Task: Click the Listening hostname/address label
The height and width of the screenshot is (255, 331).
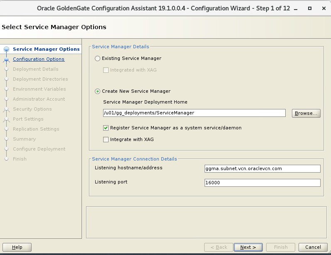Action: pyautogui.click(x=128, y=168)
